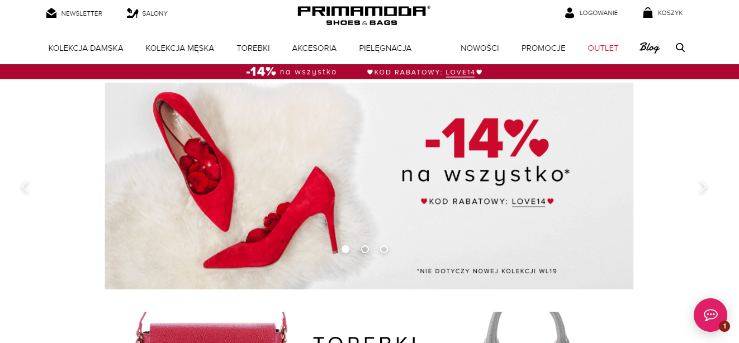Screen dimensions: 739x343
Task: Click the Logowanie user silhouette icon
Action: click(570, 13)
